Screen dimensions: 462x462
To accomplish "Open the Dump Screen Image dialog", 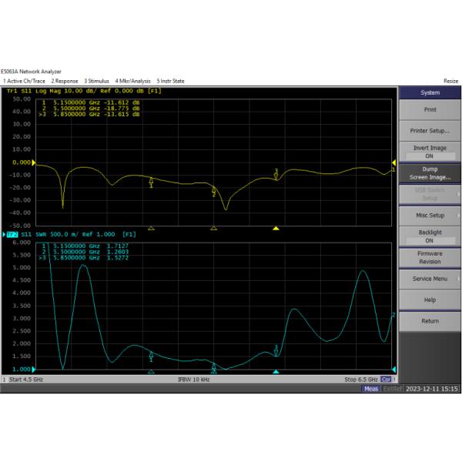I will tap(429, 172).
